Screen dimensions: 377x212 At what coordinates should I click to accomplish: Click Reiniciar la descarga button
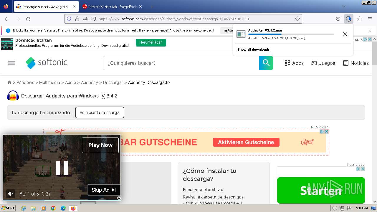(x=100, y=112)
